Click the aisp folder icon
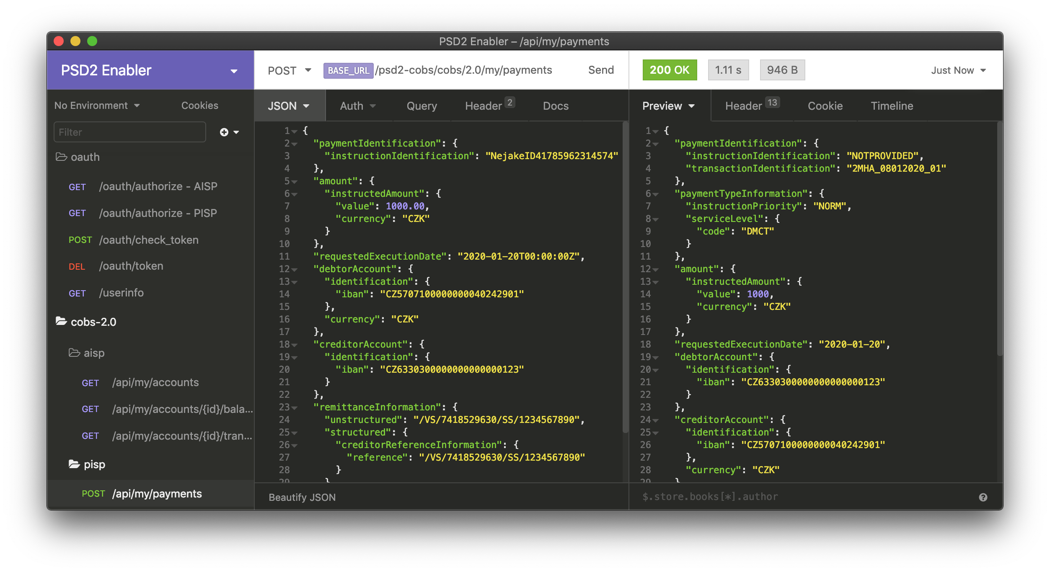 coord(75,353)
